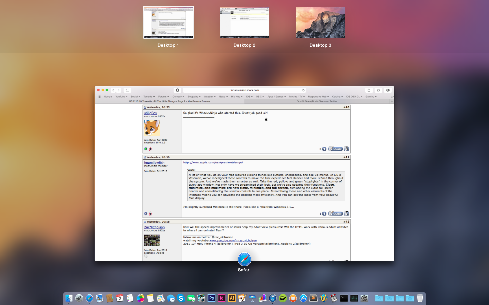Expand the Social bookmarks folder

[135, 97]
